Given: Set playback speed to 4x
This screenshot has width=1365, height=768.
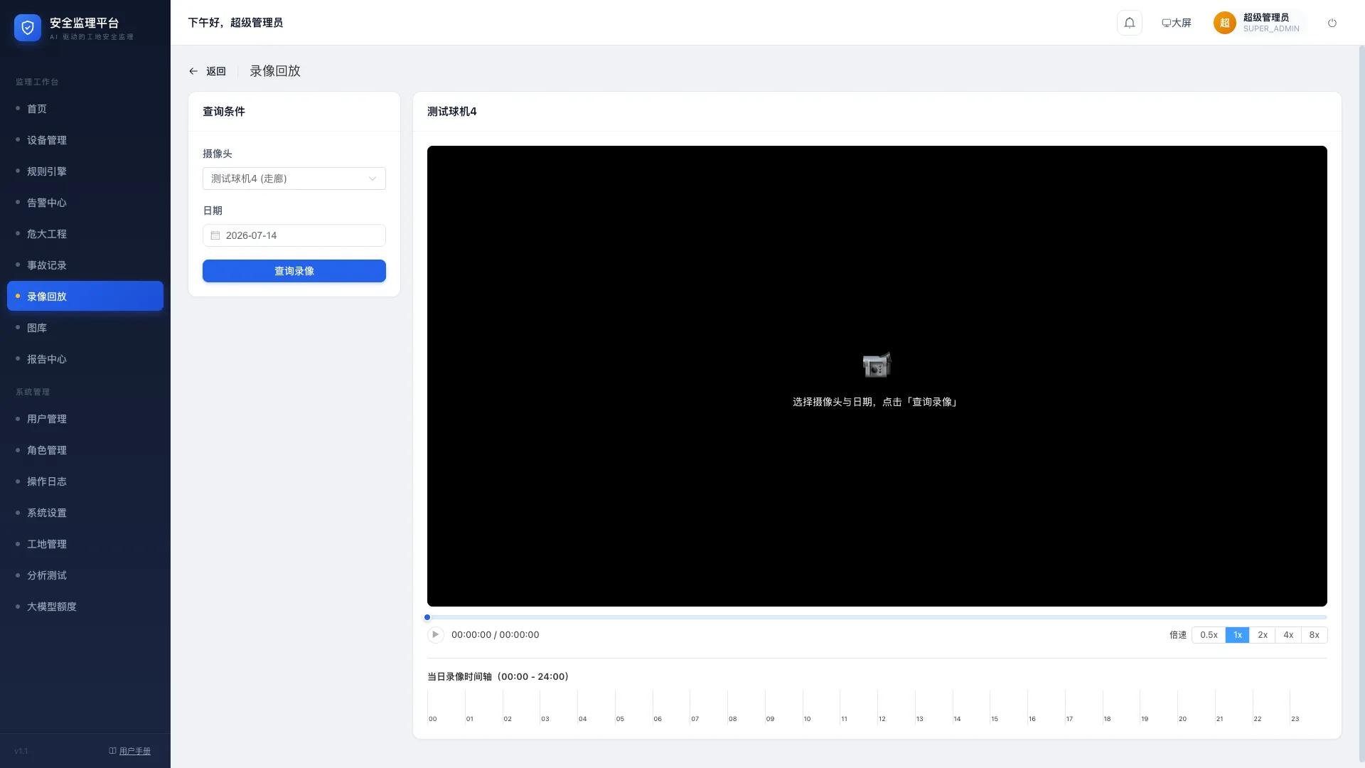Looking at the screenshot, I should tap(1288, 635).
